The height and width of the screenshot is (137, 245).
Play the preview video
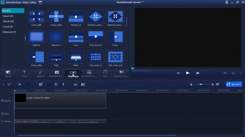point(188,73)
